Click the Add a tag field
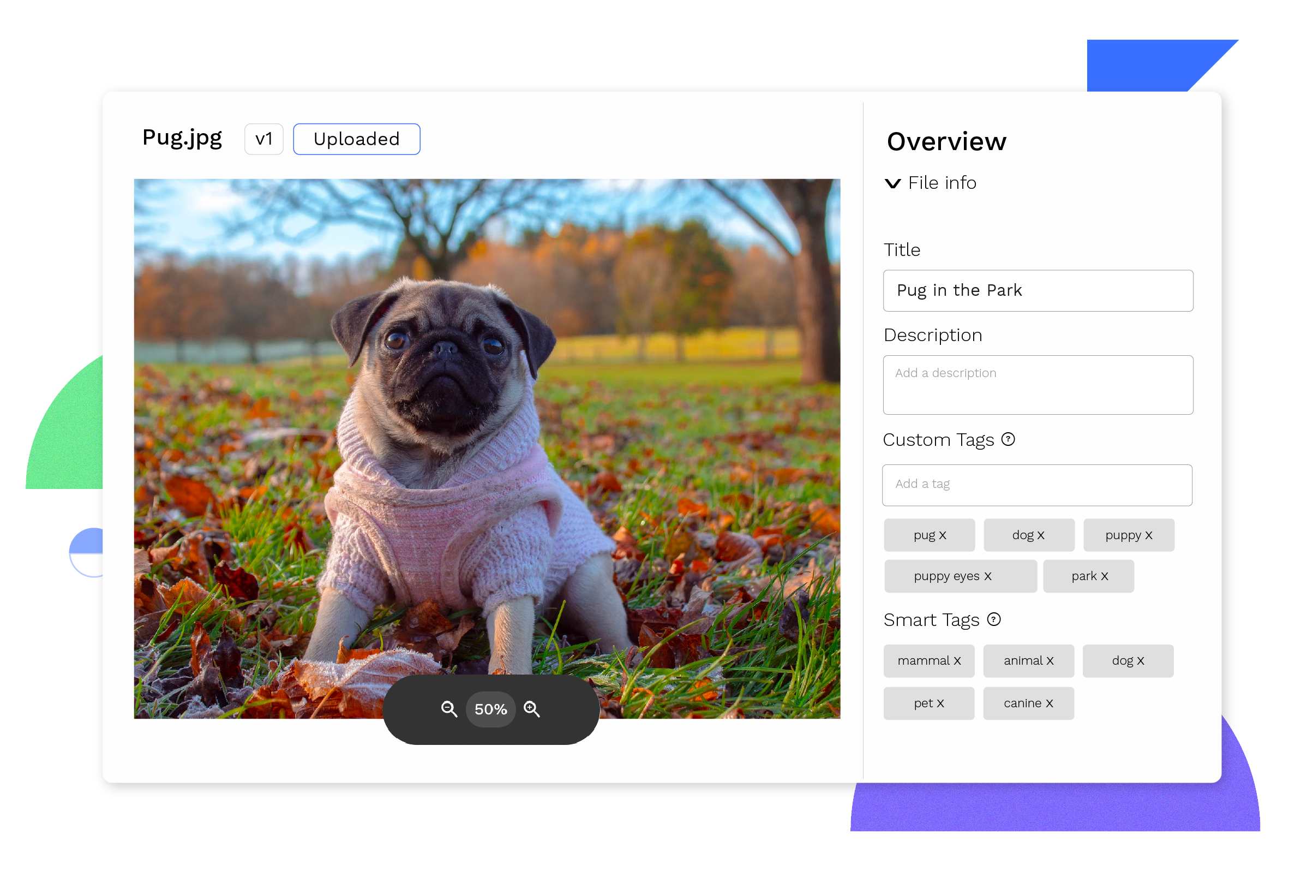This screenshot has width=1307, height=877. [x=1036, y=485]
